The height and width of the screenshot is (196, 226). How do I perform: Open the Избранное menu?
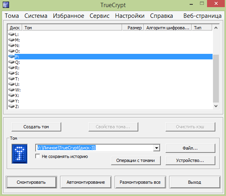pyautogui.click(x=68, y=16)
